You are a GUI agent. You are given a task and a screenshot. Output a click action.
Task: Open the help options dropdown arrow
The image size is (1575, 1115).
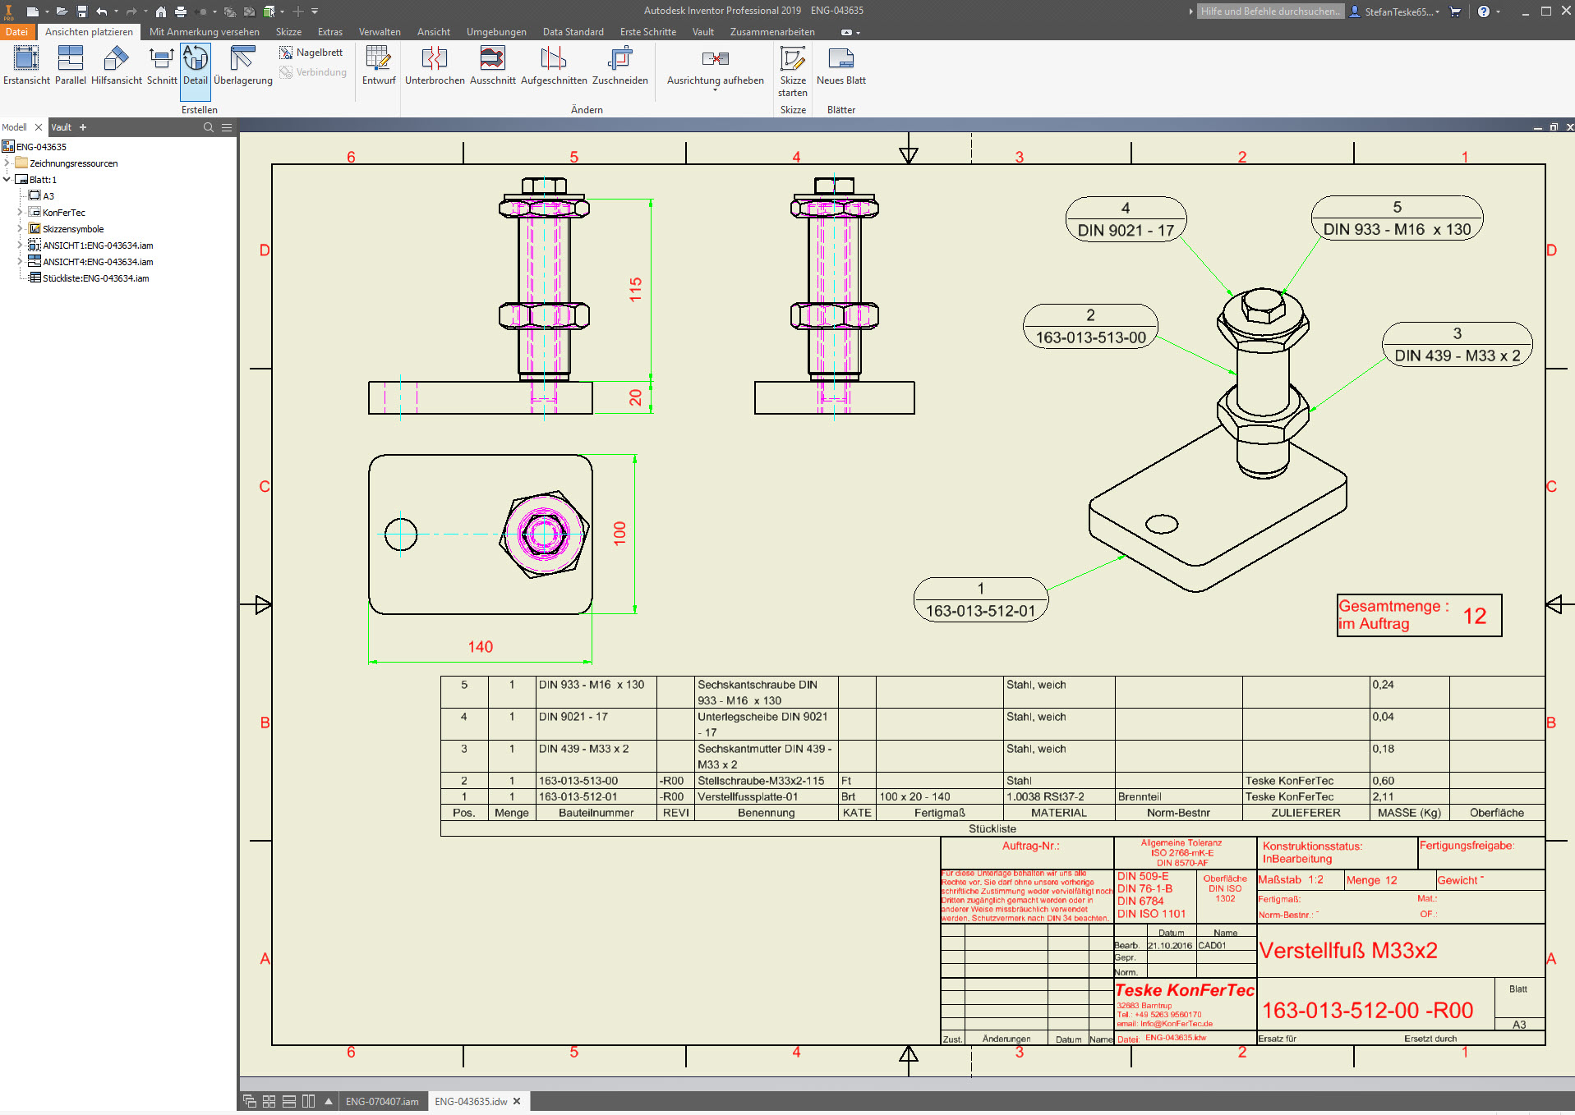click(1498, 11)
